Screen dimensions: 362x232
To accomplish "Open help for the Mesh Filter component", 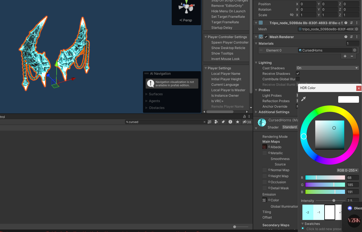I will click(346, 23).
